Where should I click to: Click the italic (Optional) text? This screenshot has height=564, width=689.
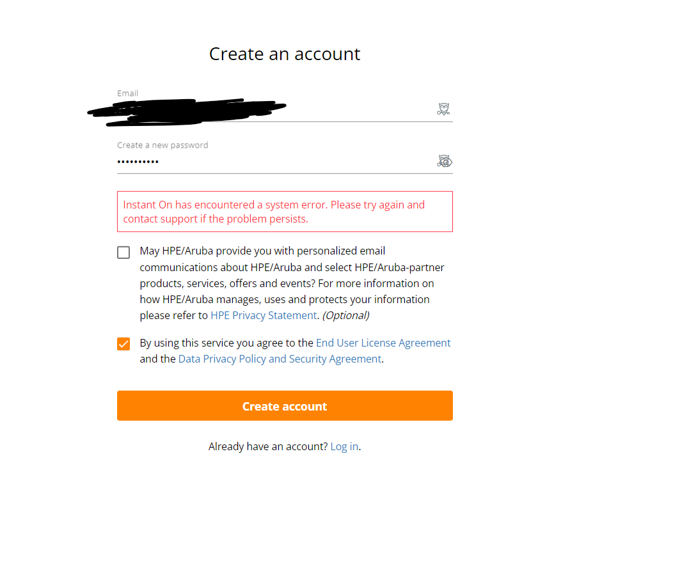[346, 315]
